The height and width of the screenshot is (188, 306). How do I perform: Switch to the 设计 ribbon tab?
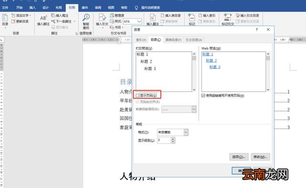click(x=45, y=8)
